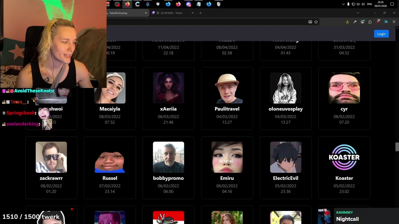
Task: Click the date 08/03/2022 under Macaiyla
Action: click(x=110, y=117)
